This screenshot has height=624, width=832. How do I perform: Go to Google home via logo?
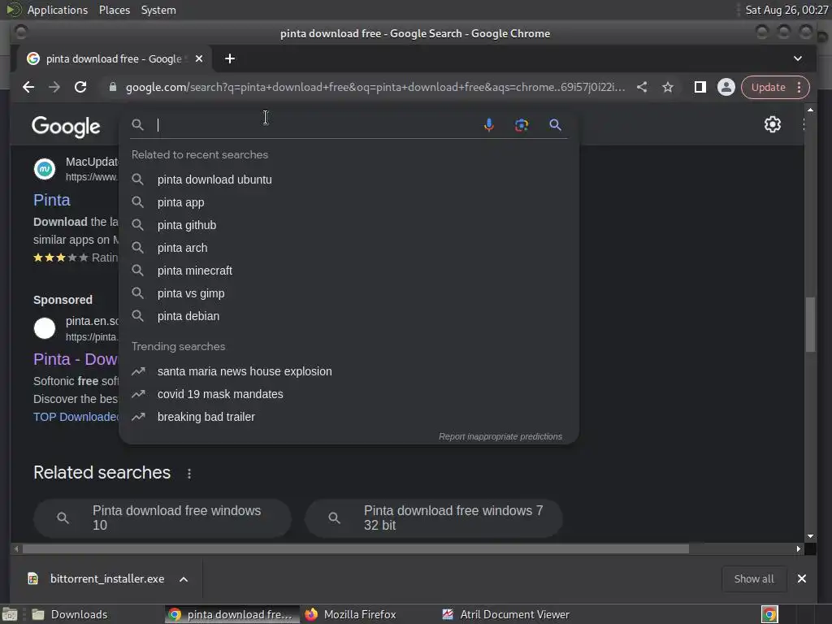(66, 126)
